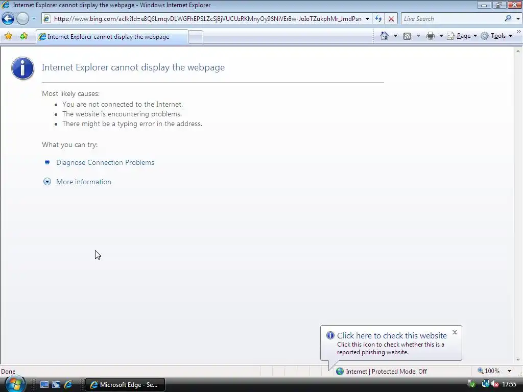Print the page with the printer icon

[x=431, y=36]
